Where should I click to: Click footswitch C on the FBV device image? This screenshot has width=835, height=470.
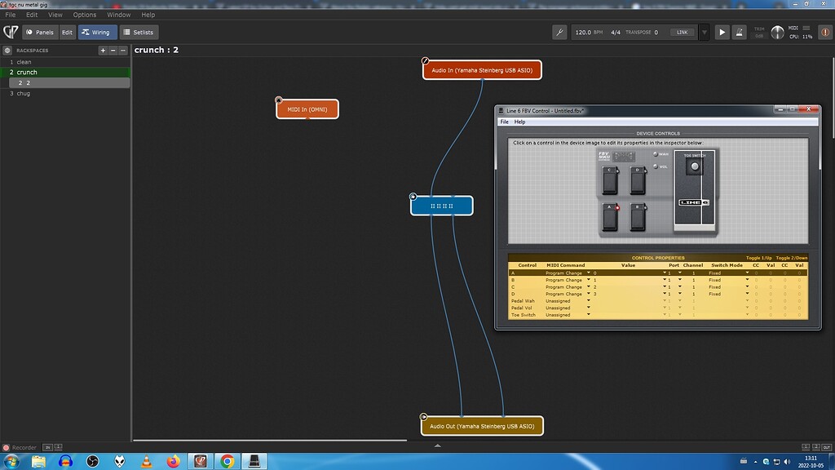[610, 180]
